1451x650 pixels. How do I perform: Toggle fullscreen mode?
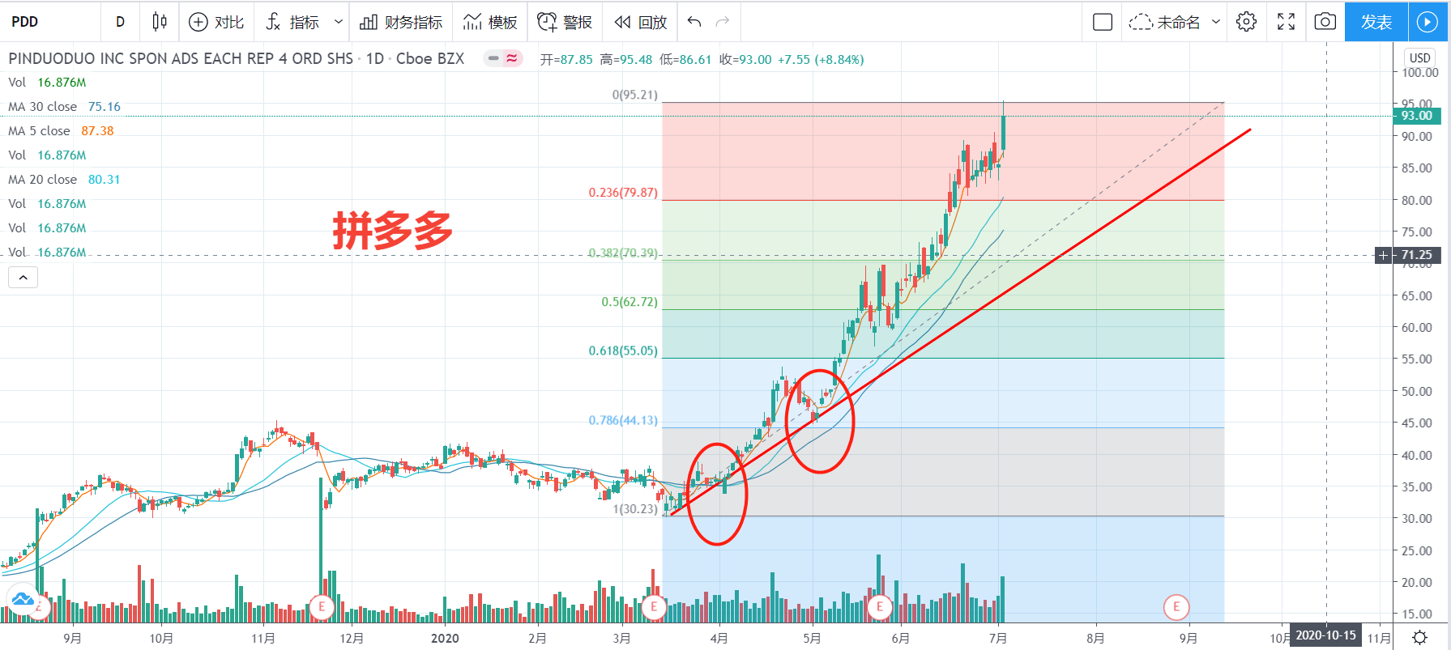pyautogui.click(x=1286, y=22)
